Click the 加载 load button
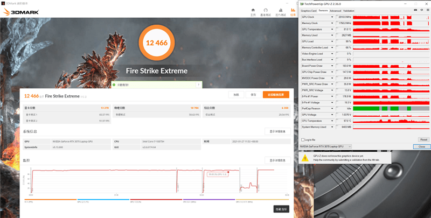 click(x=236, y=94)
